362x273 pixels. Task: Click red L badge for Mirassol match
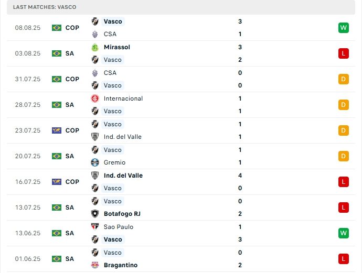[344, 53]
